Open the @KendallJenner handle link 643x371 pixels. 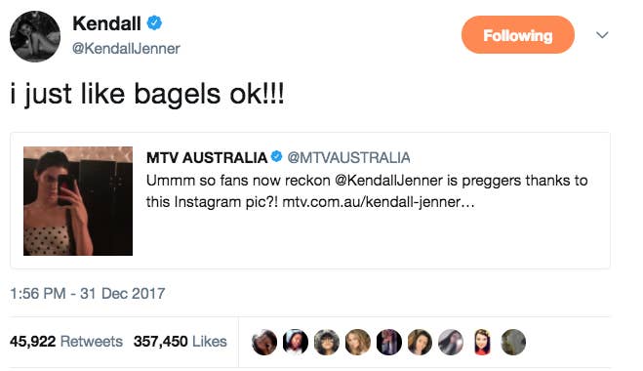(126, 49)
